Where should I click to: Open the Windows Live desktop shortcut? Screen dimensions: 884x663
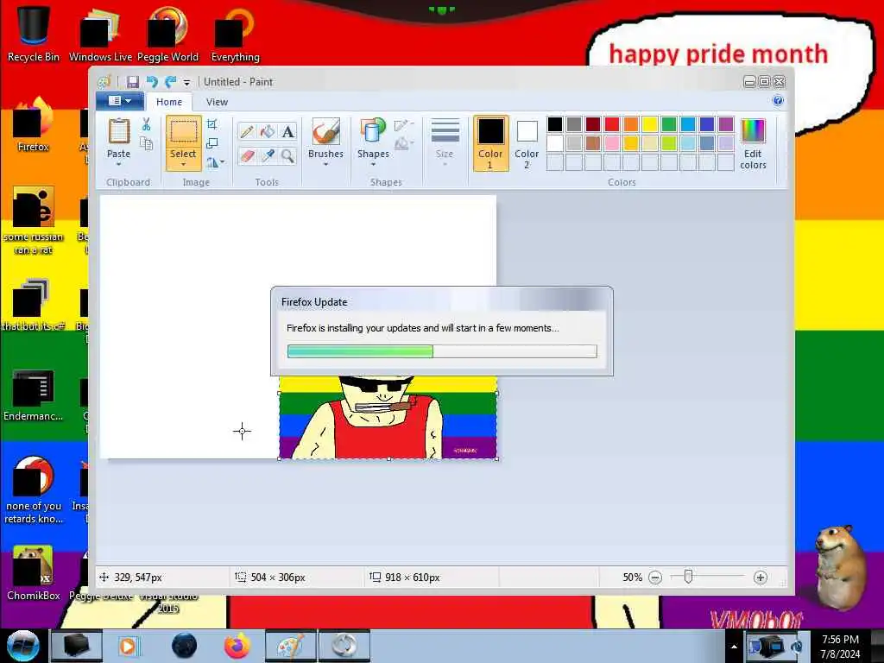pyautogui.click(x=100, y=34)
